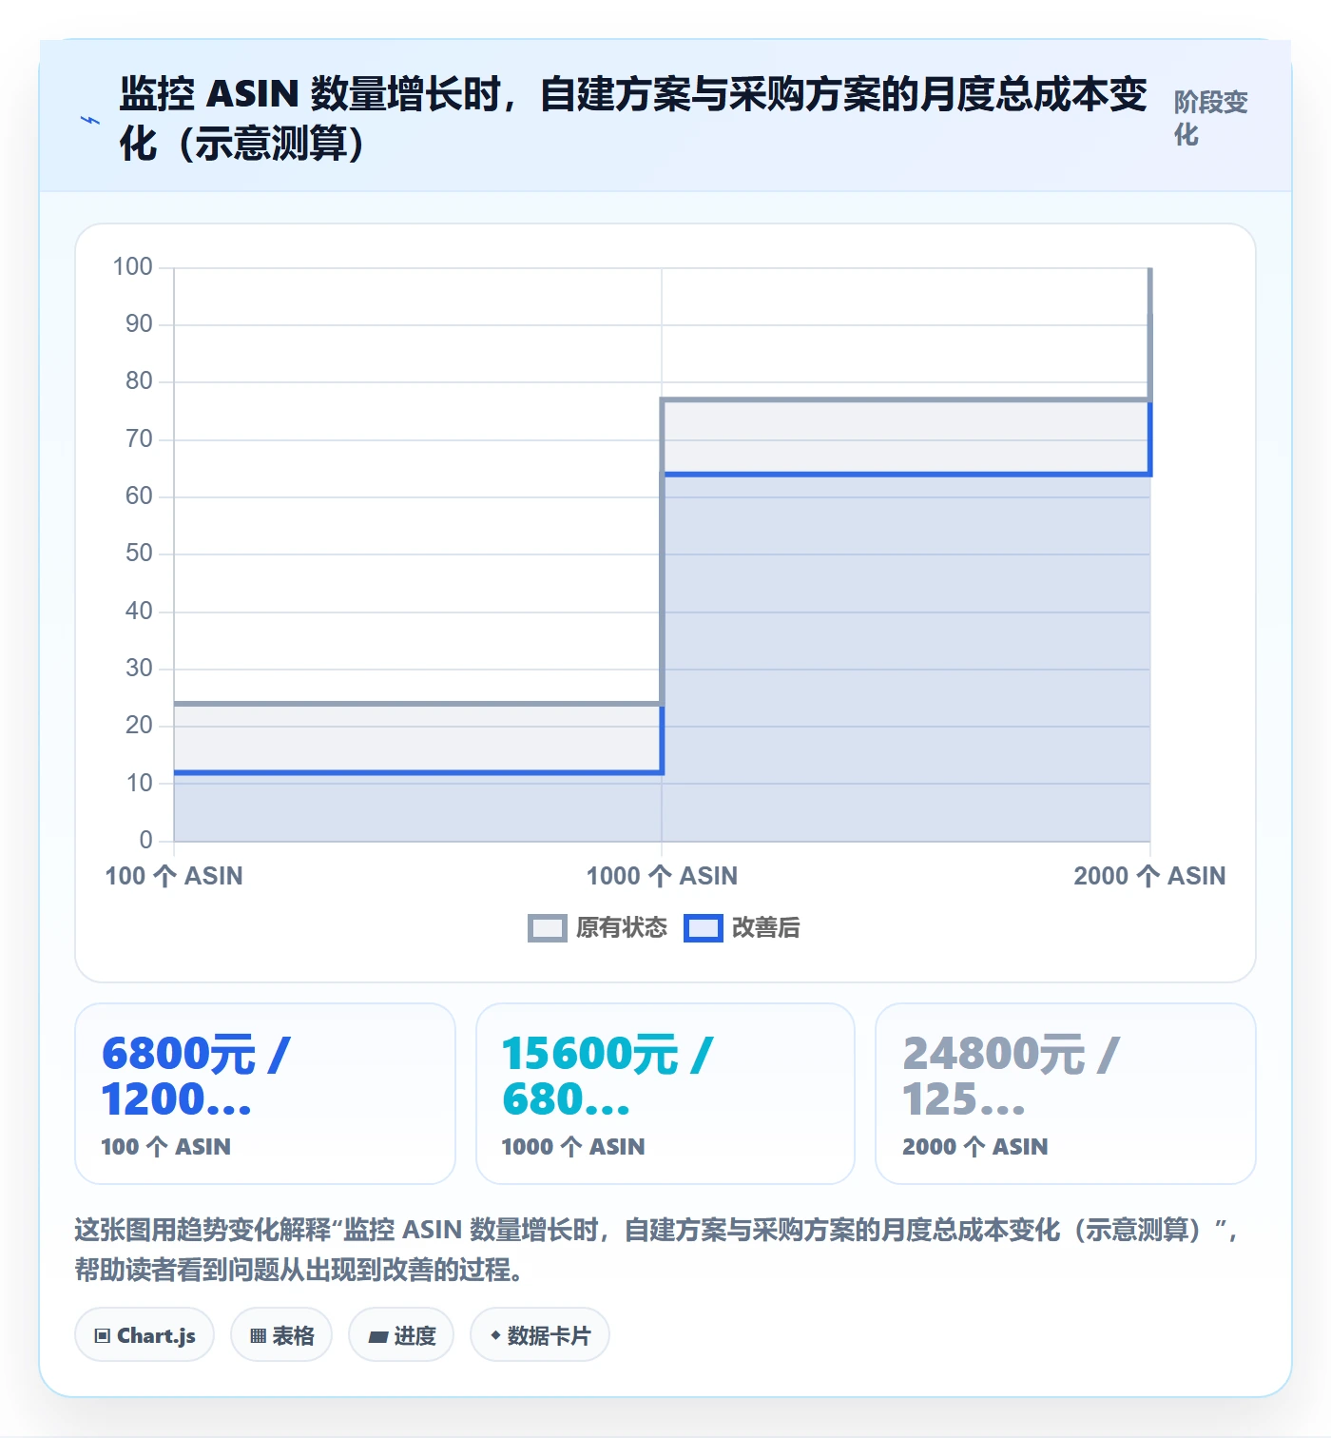The width and height of the screenshot is (1331, 1438).
Task: Click the y-axis value 100
Action: click(132, 267)
